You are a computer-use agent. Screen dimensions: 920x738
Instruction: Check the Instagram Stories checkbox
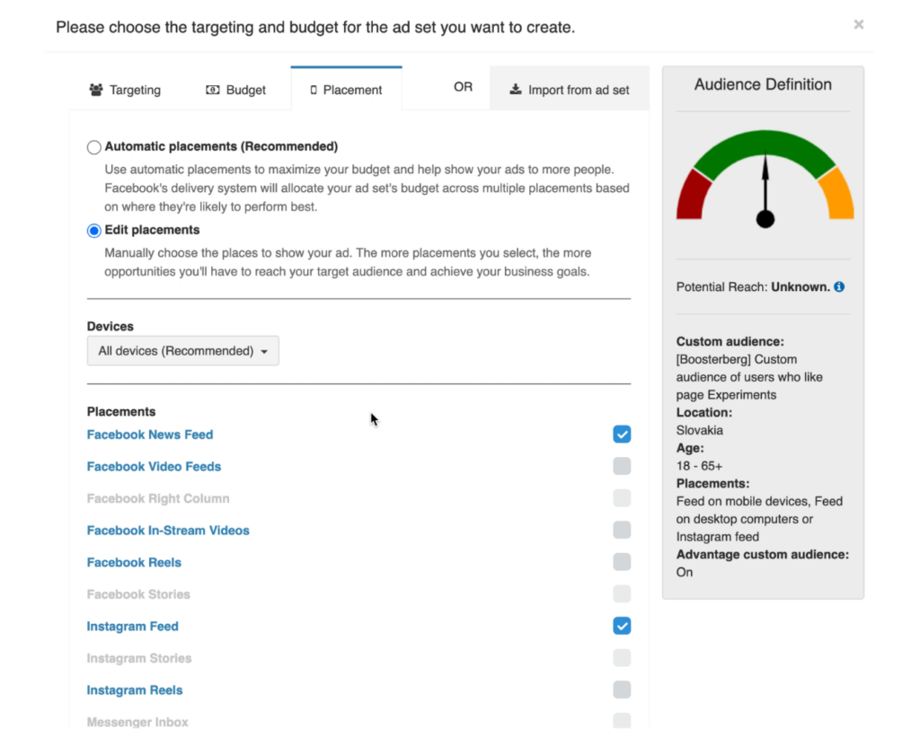pos(622,658)
